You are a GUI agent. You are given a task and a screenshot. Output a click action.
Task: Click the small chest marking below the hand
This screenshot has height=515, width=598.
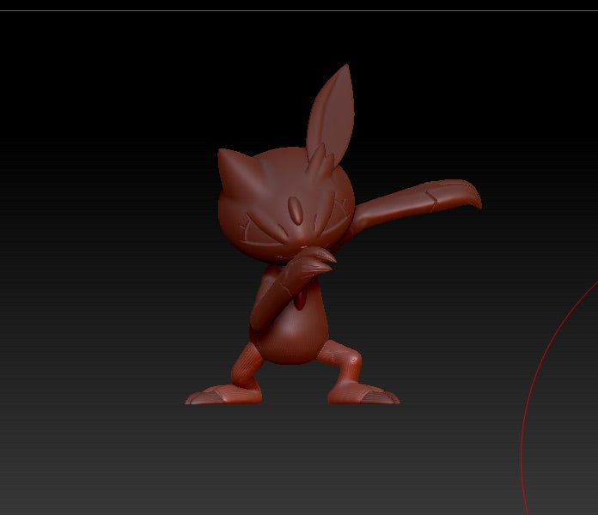coord(300,298)
